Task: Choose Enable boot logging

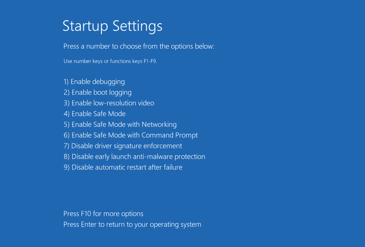Action: (98, 92)
